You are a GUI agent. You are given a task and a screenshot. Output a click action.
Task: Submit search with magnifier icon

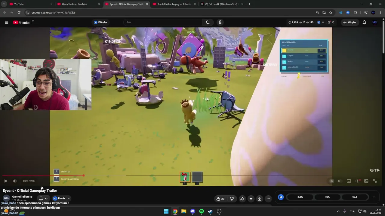pyautogui.click(x=208, y=22)
